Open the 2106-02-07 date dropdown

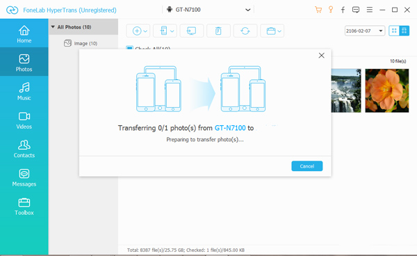coord(365,31)
